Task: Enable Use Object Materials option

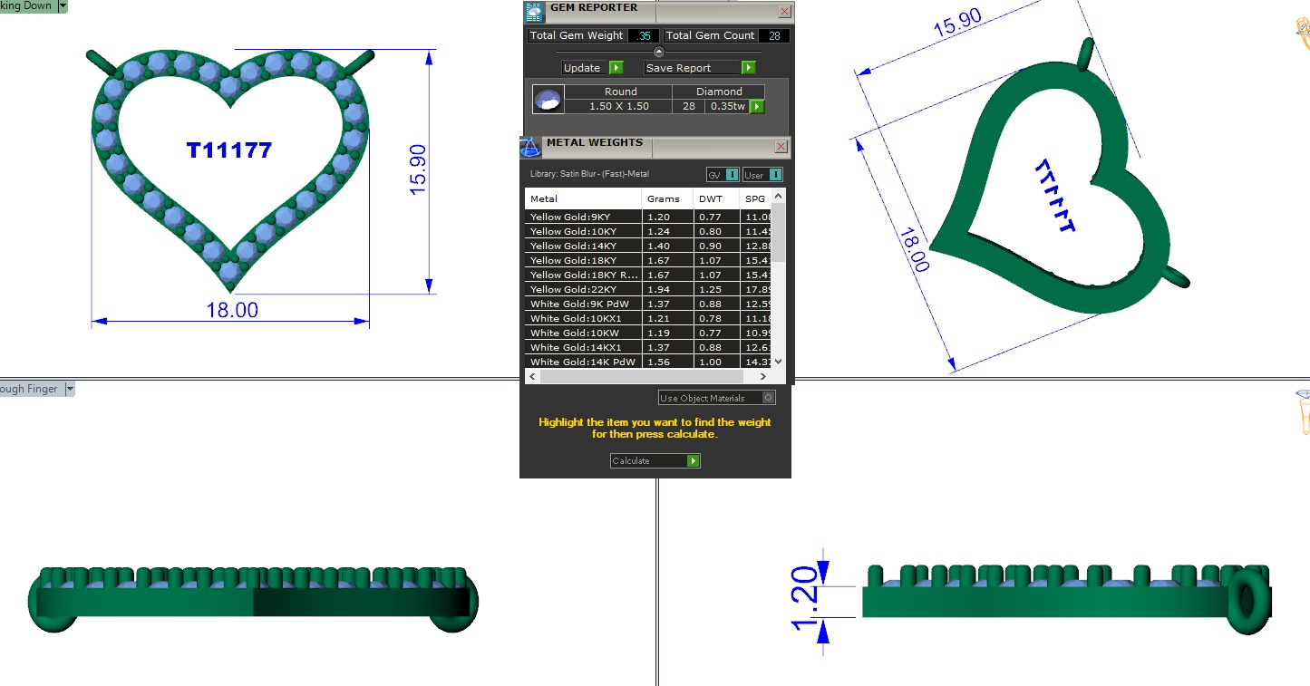Action: (x=769, y=398)
